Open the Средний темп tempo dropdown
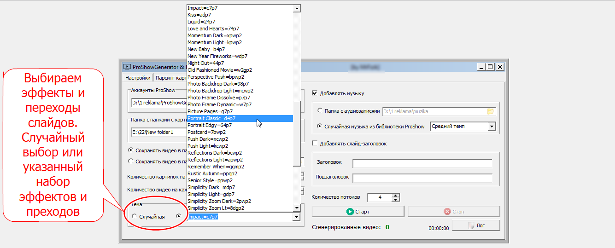615x248 pixels. 492,126
